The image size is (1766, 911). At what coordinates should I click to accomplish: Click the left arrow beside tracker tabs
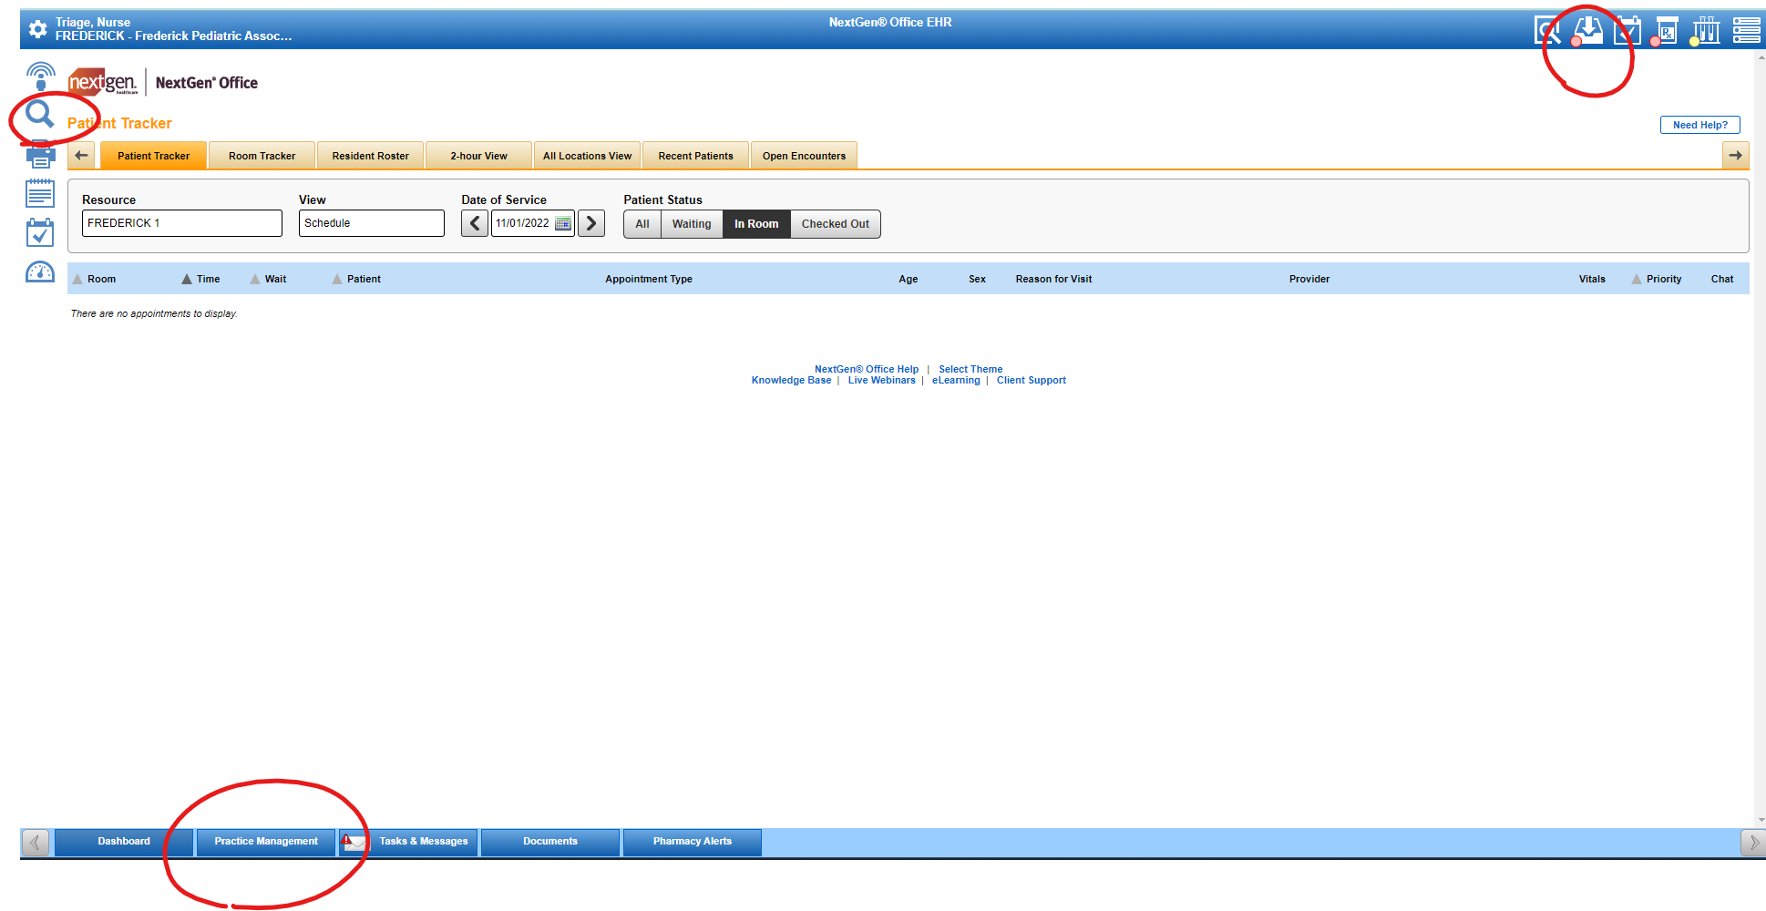(x=81, y=156)
